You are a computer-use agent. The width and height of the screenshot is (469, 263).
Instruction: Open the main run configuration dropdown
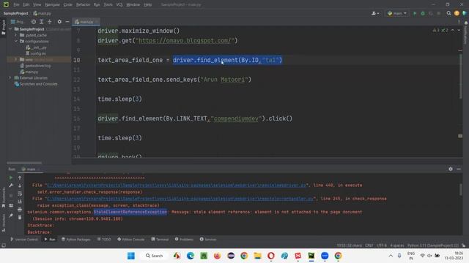tap(397, 13)
